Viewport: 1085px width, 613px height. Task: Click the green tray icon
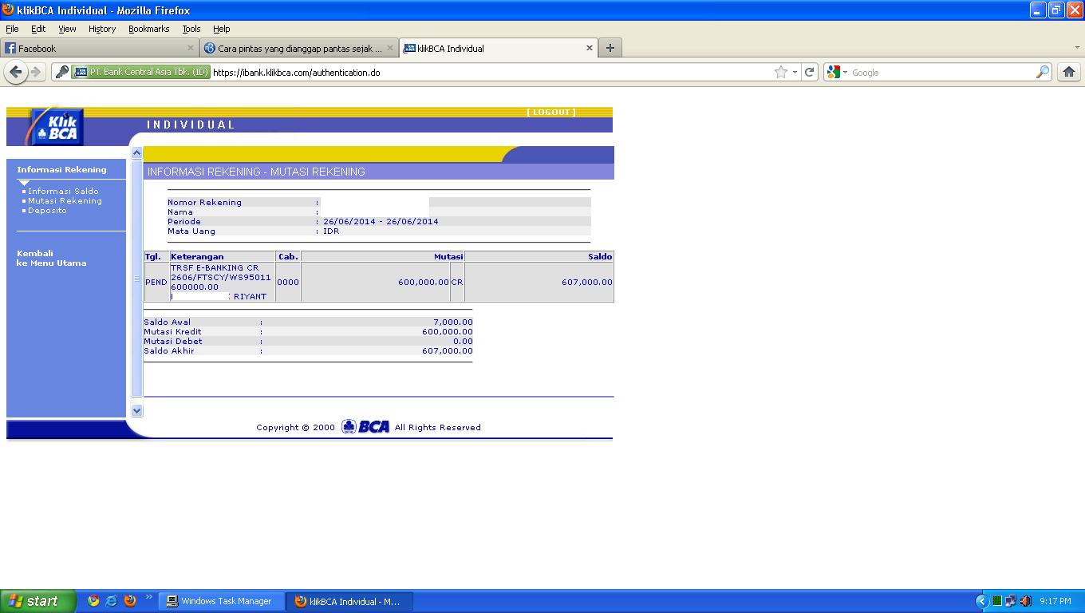pyautogui.click(x=997, y=601)
